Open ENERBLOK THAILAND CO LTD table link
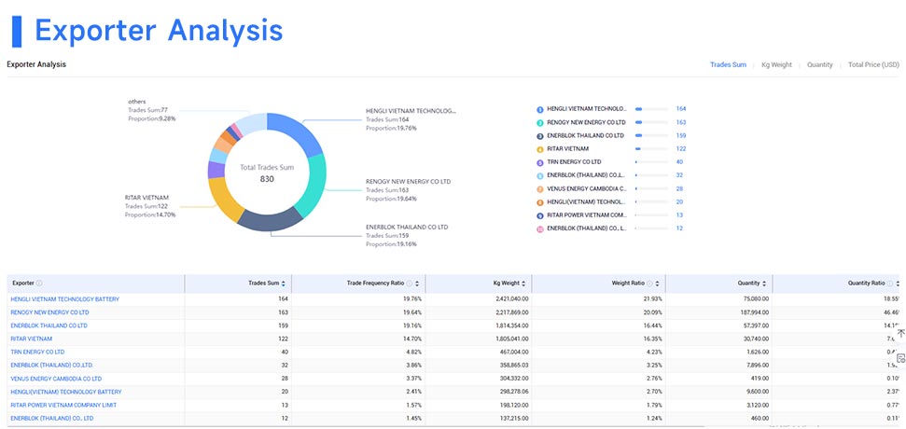The width and height of the screenshot is (906, 429). click(x=49, y=325)
